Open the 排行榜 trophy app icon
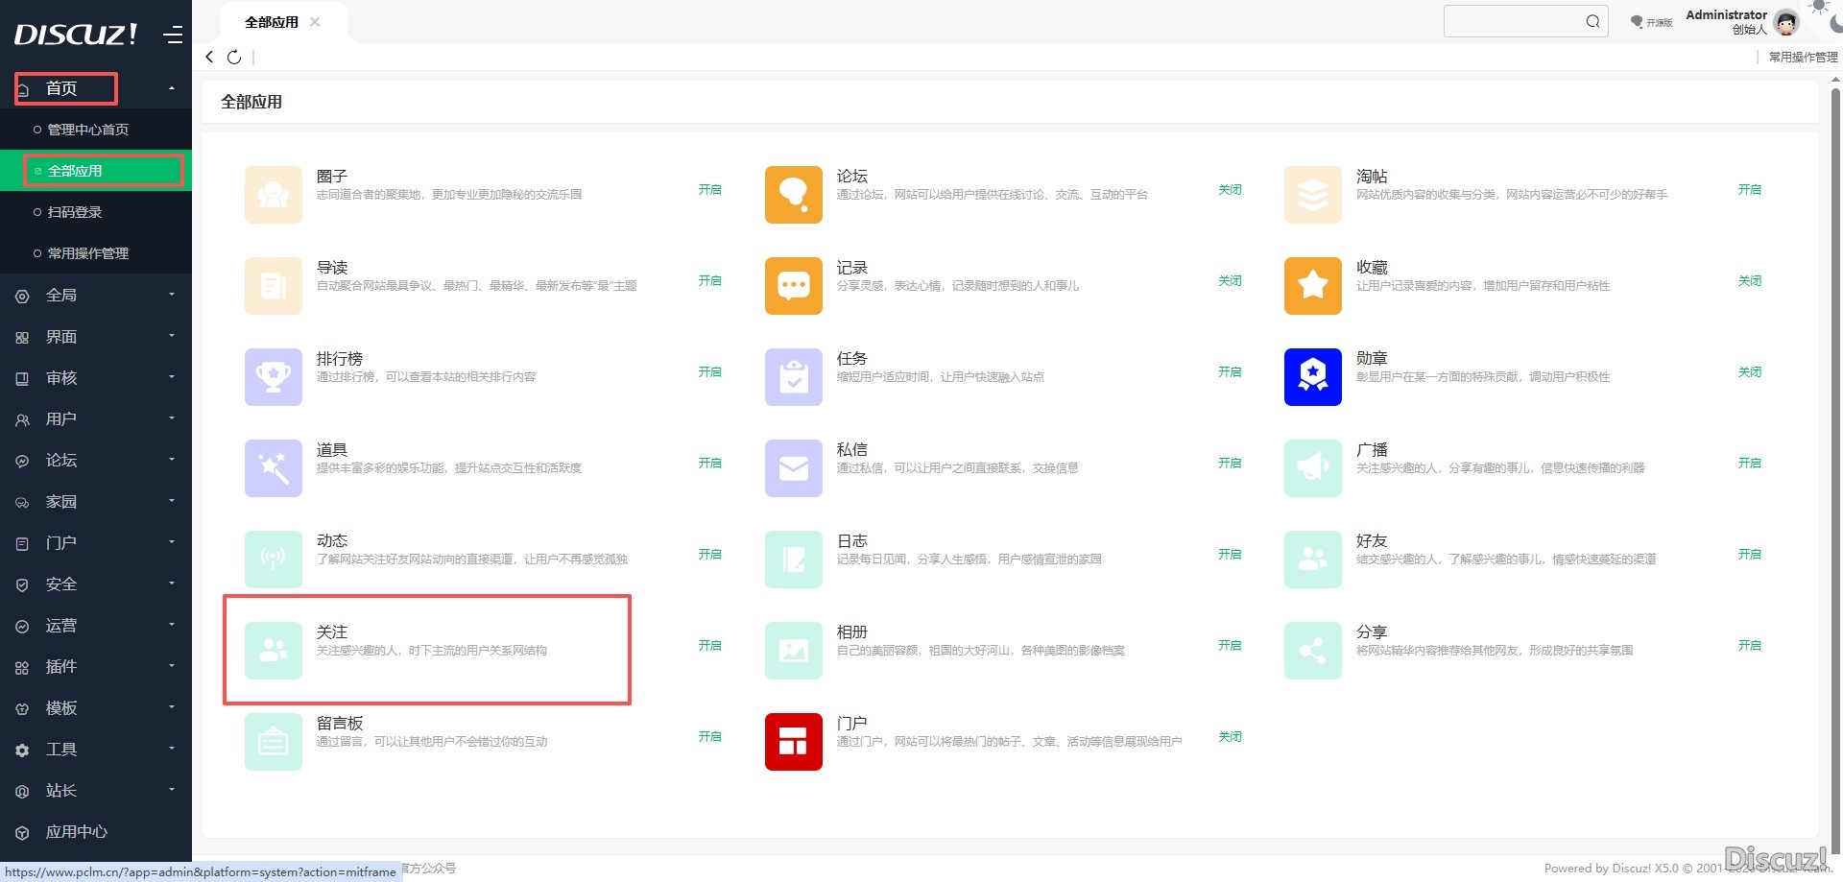1843x882 pixels. pyautogui.click(x=273, y=376)
